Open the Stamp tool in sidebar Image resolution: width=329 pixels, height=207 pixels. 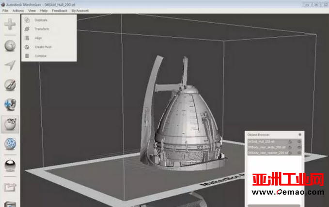[x=10, y=104]
